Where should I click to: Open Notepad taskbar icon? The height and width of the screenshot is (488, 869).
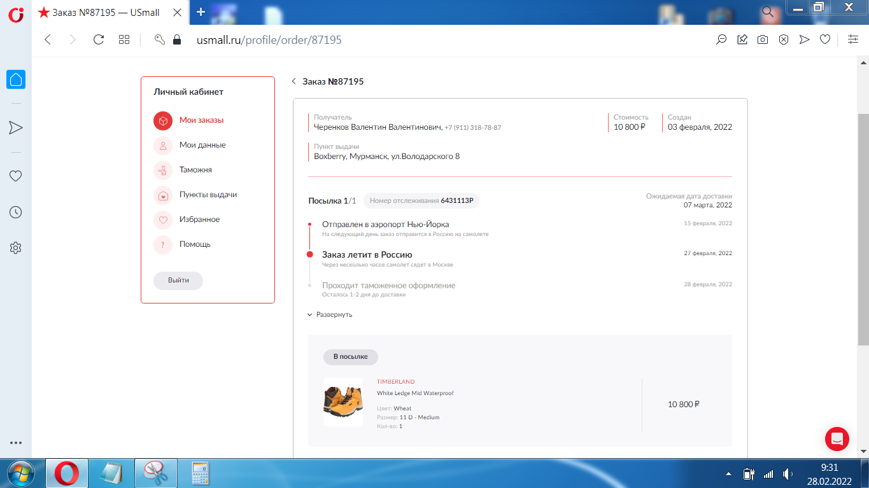(111, 473)
